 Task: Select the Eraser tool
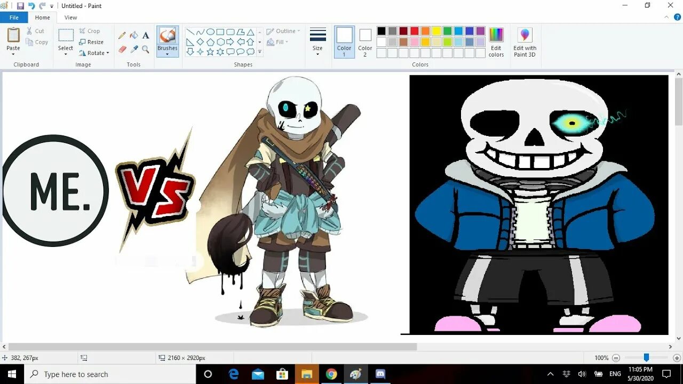pos(122,49)
